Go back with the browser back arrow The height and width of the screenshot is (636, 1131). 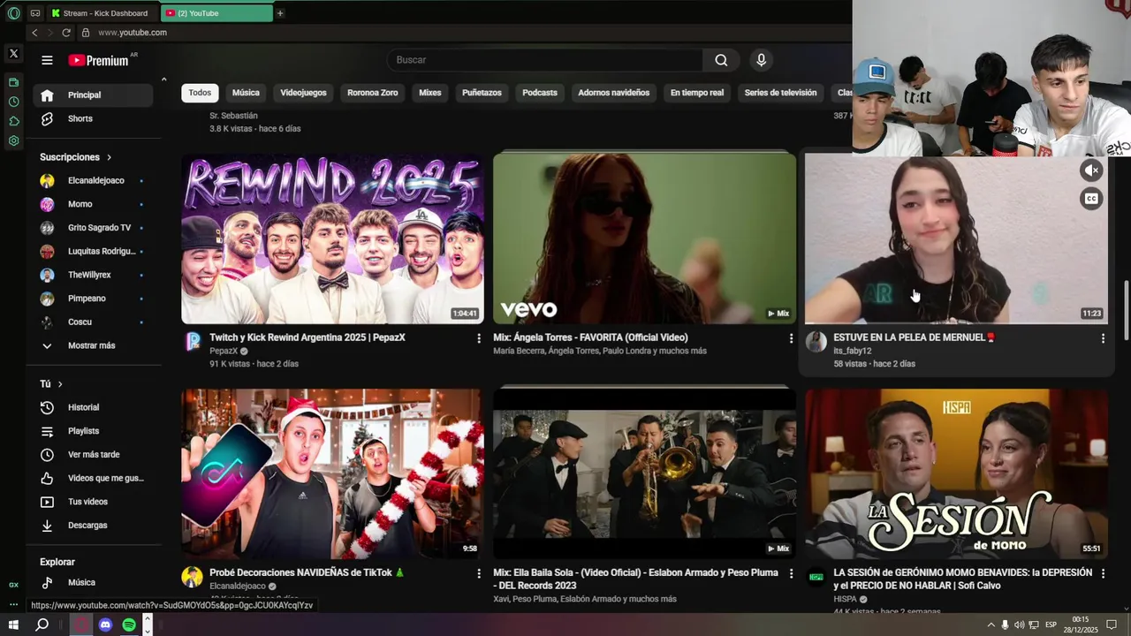click(34, 33)
